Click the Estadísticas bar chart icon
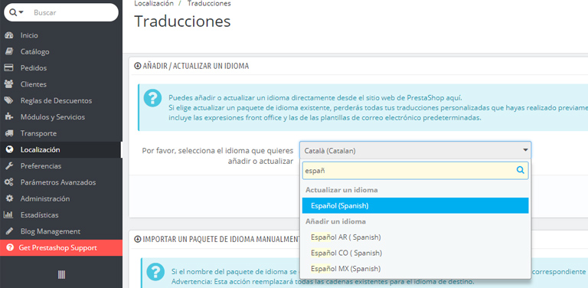 coord(9,215)
